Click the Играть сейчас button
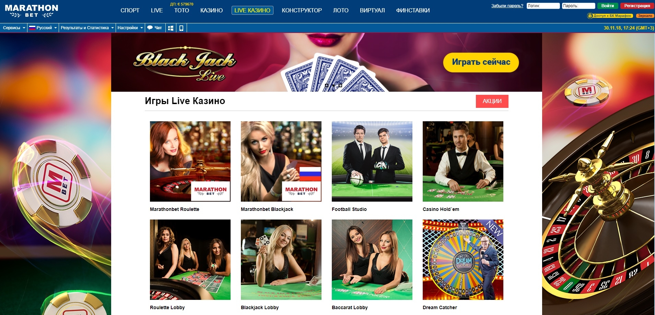655x315 pixels. (x=481, y=62)
